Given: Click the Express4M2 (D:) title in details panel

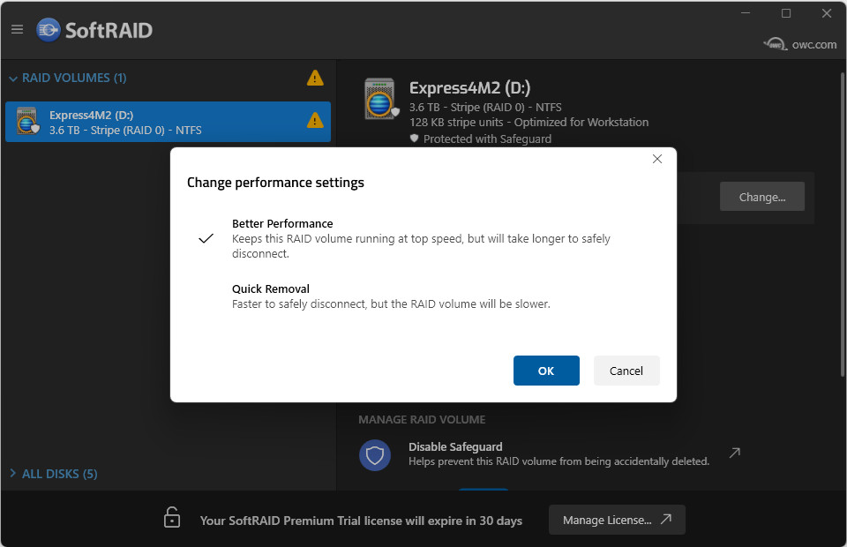Looking at the screenshot, I should click(x=469, y=88).
